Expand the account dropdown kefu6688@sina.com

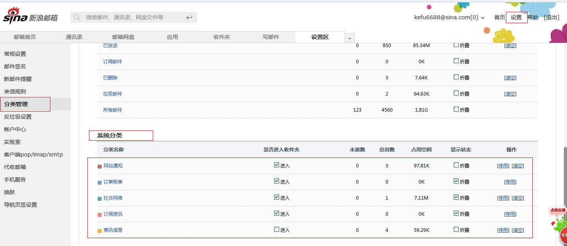(x=483, y=18)
